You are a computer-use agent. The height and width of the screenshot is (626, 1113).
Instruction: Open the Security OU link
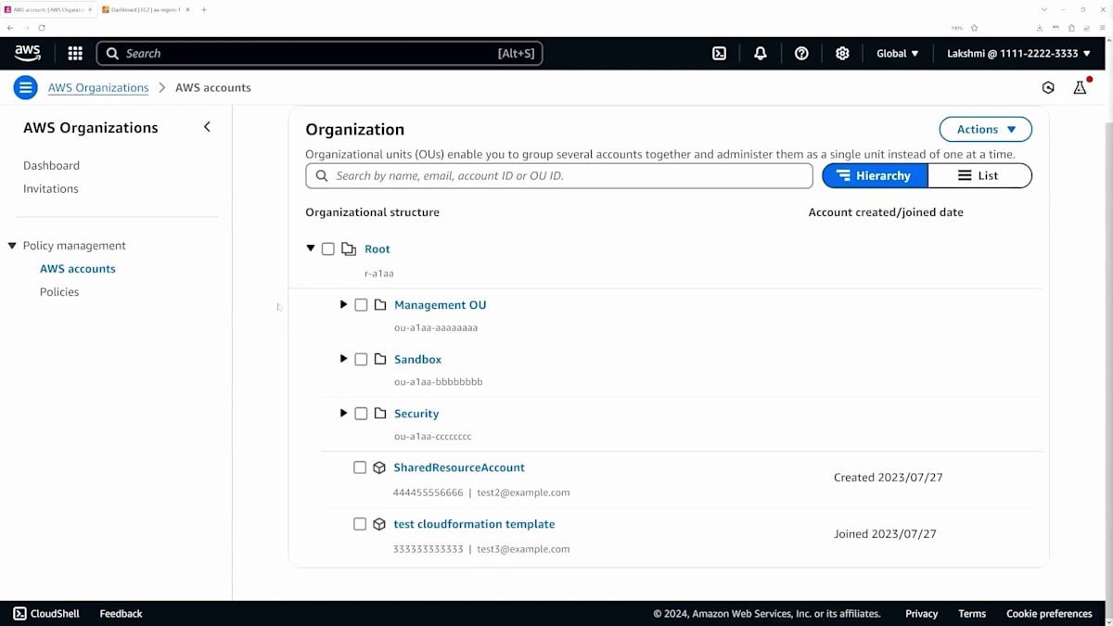pos(416,414)
